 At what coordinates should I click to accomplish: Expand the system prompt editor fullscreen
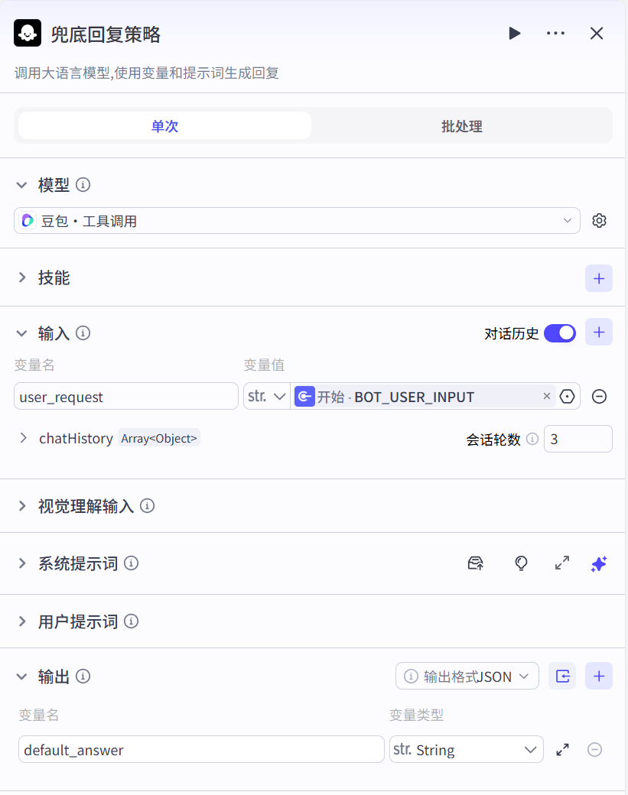(x=562, y=563)
